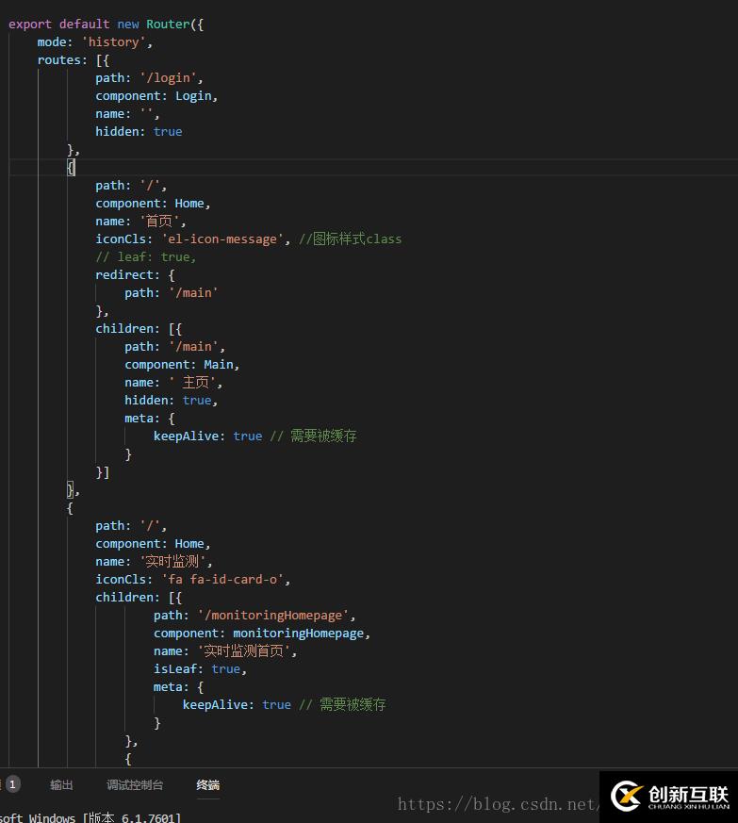738x823 pixels.
Task: Place cursor on routes: [{ line
Action: pos(73,59)
